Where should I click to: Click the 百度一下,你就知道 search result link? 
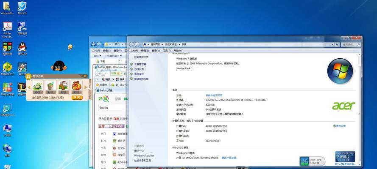(112, 126)
